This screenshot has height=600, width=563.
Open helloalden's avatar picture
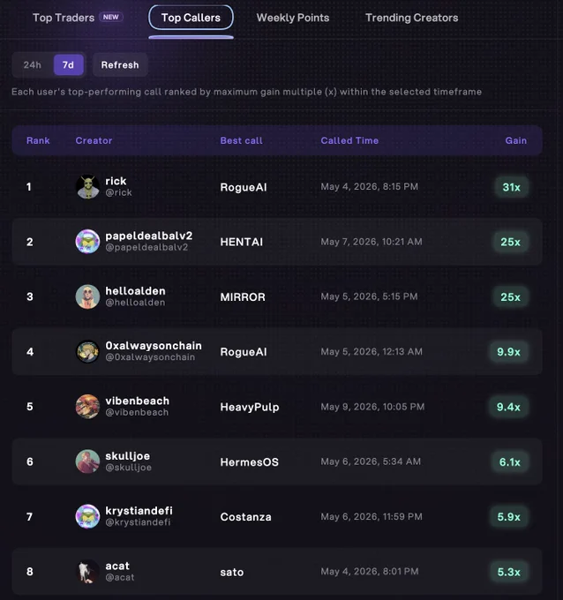(87, 296)
